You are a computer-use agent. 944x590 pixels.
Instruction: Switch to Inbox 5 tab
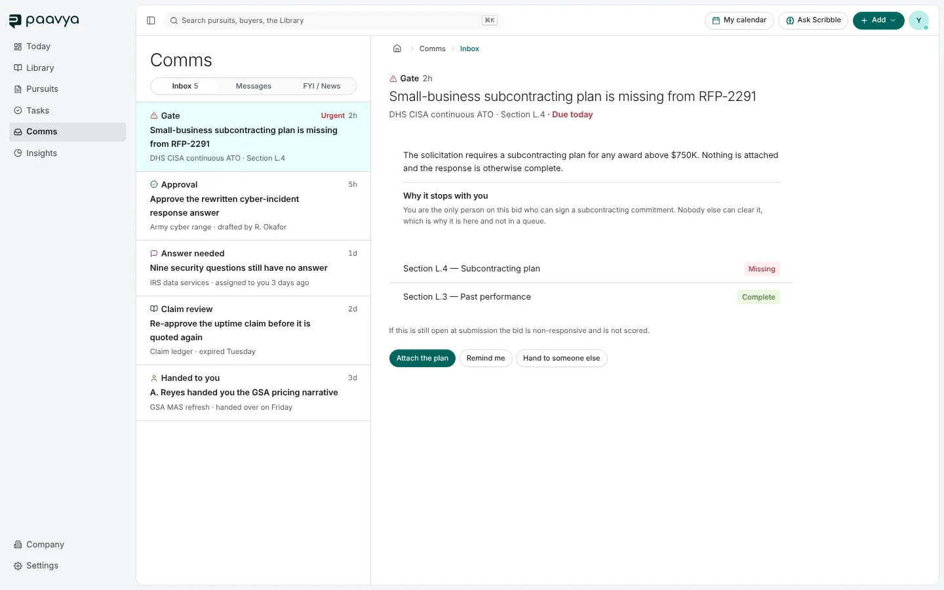185,86
